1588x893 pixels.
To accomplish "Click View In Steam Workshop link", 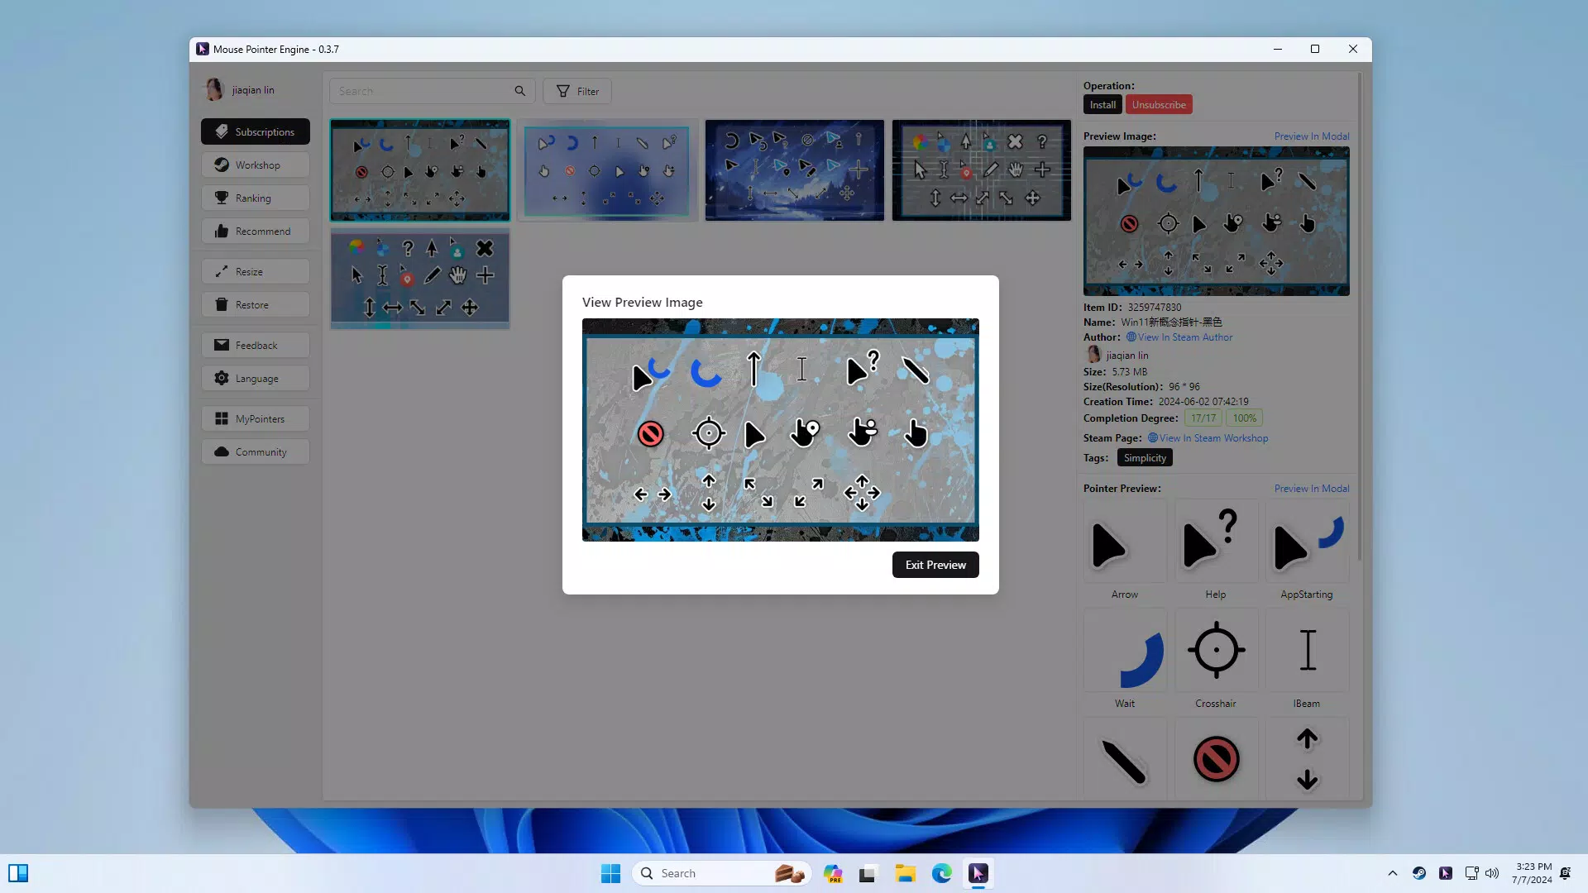I will pyautogui.click(x=1208, y=438).
